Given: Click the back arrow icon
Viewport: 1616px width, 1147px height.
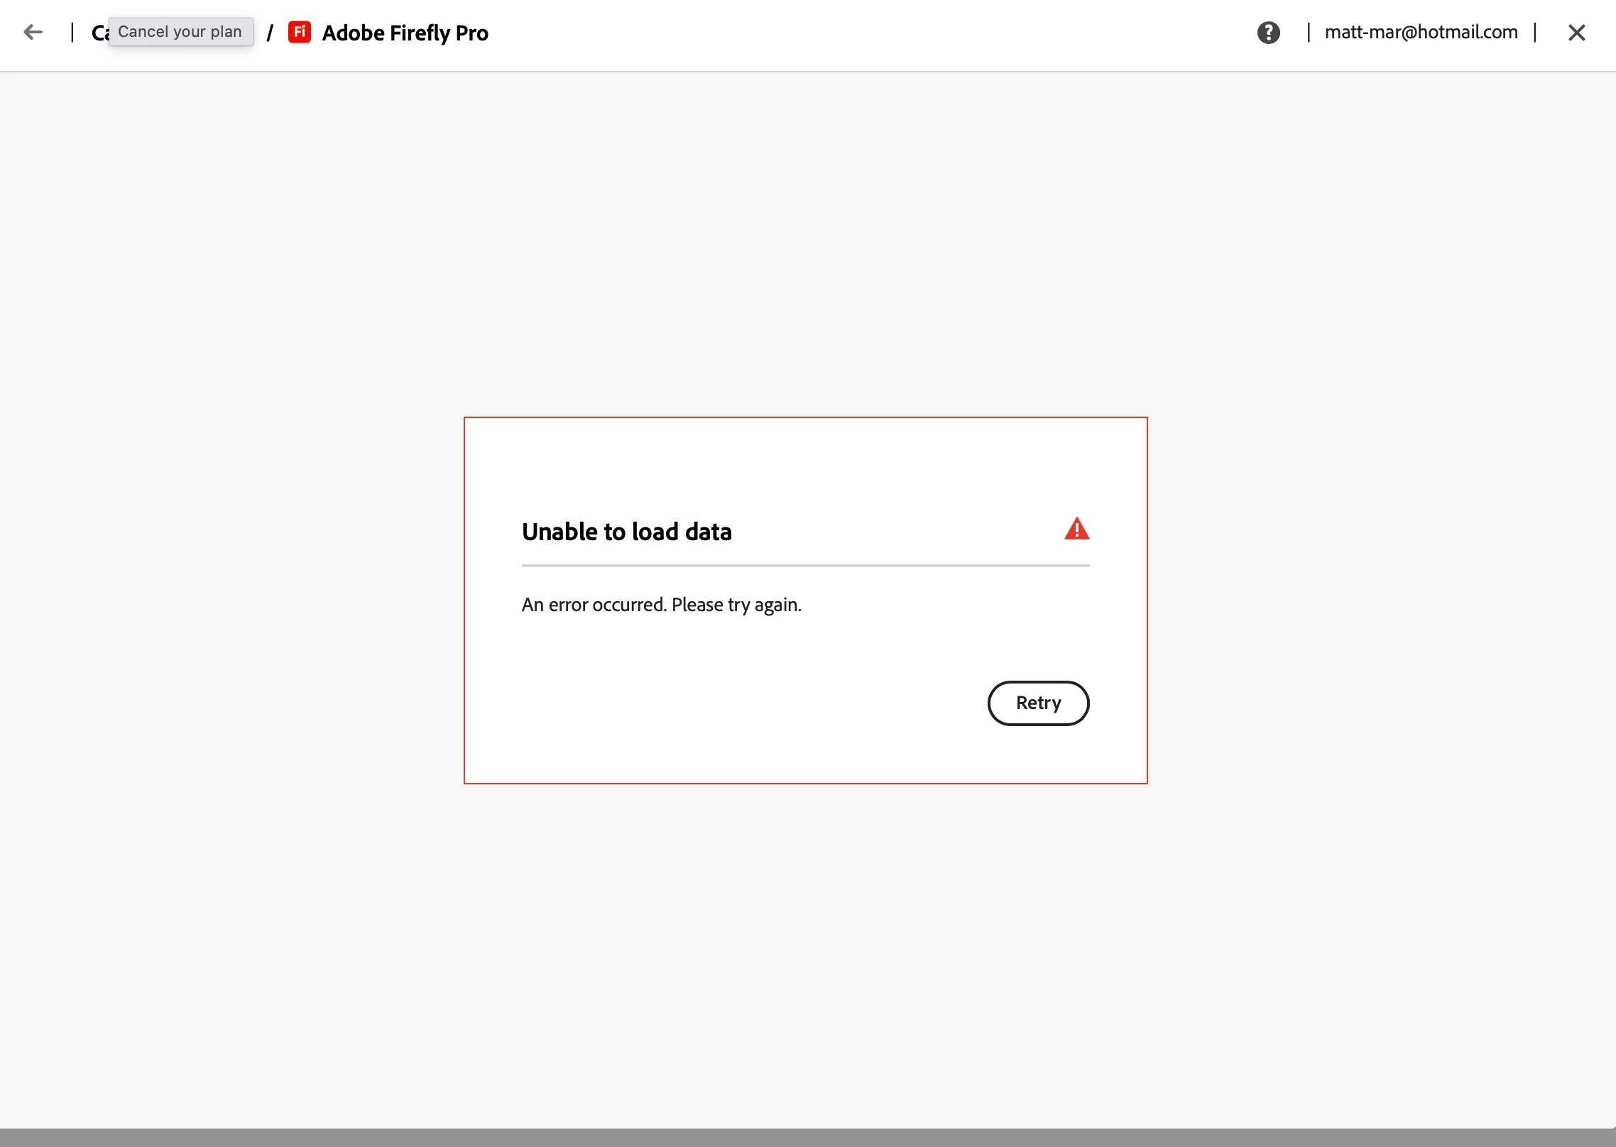Looking at the screenshot, I should (33, 32).
